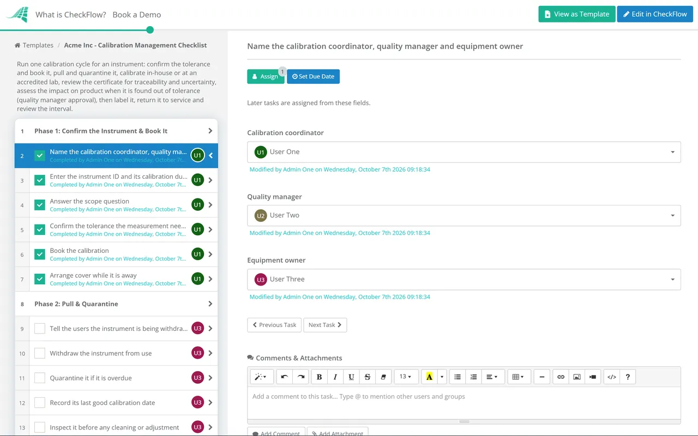Insert a picture via the image icon
698x436 pixels.
[576, 377]
